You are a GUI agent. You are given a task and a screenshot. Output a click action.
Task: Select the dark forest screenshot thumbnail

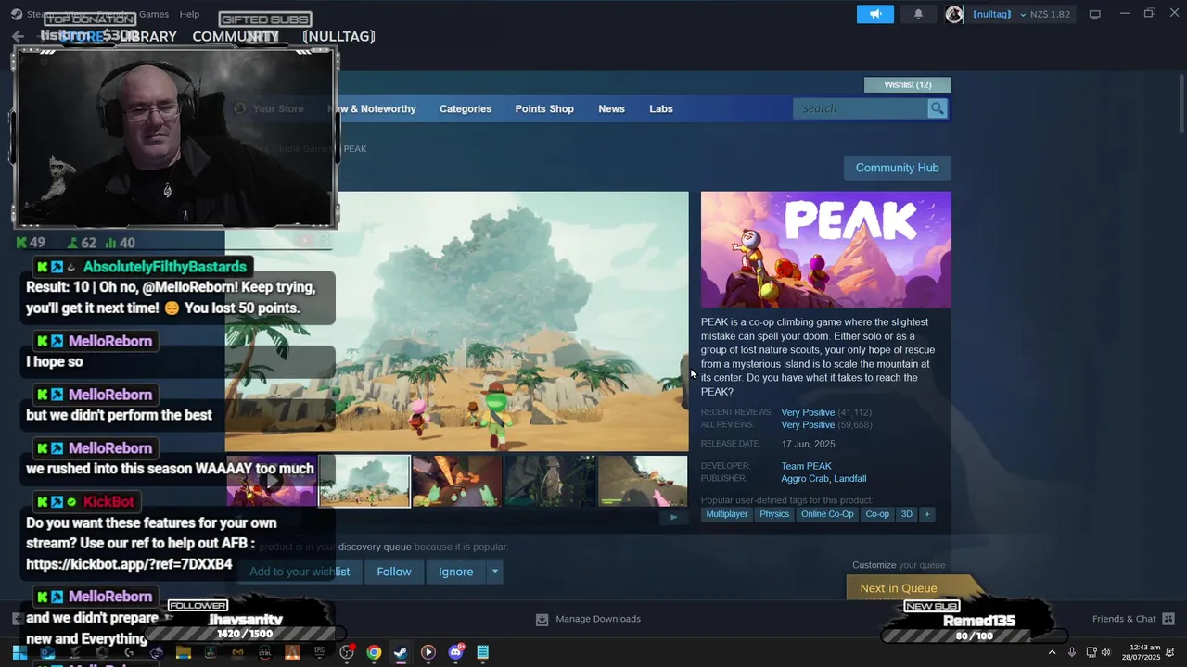click(x=550, y=481)
